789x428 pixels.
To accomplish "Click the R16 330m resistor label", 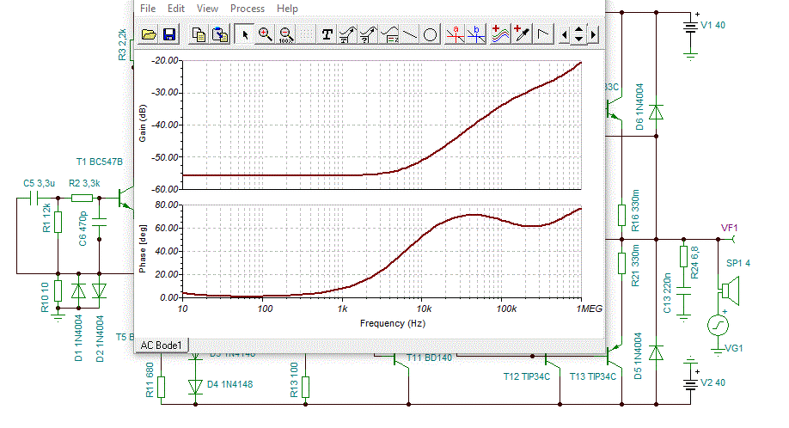I will (635, 211).
